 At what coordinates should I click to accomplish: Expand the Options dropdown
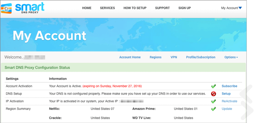click(231, 57)
